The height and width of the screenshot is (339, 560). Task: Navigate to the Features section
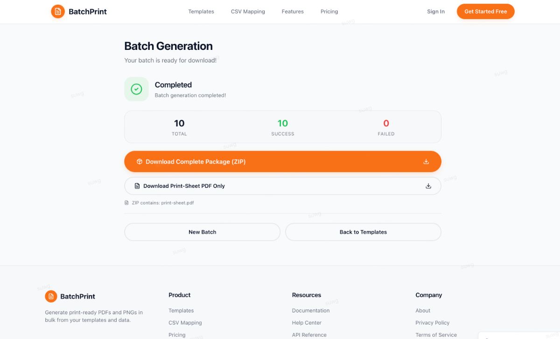click(x=293, y=11)
